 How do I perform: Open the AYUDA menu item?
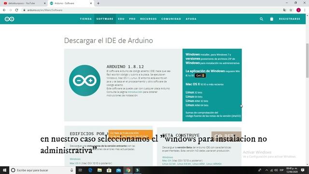click(191, 19)
